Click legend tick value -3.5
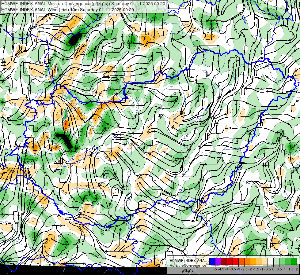 tap(233, 269)
